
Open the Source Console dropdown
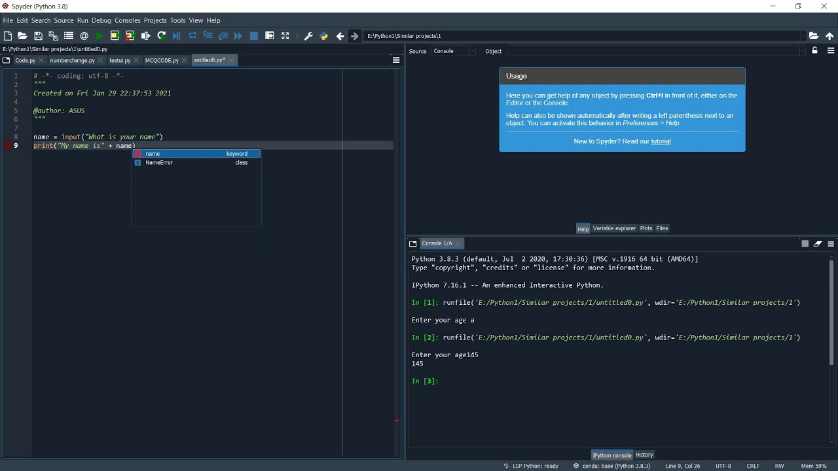coord(453,51)
